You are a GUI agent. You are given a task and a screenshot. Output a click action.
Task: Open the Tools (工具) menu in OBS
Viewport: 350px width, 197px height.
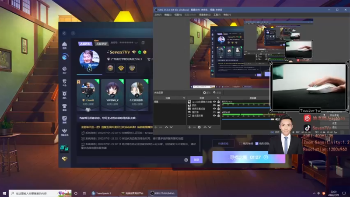click(x=217, y=15)
